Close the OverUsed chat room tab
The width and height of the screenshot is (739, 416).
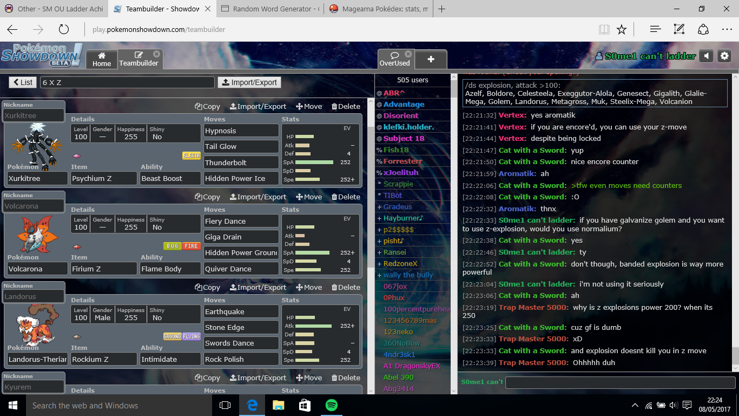408,54
